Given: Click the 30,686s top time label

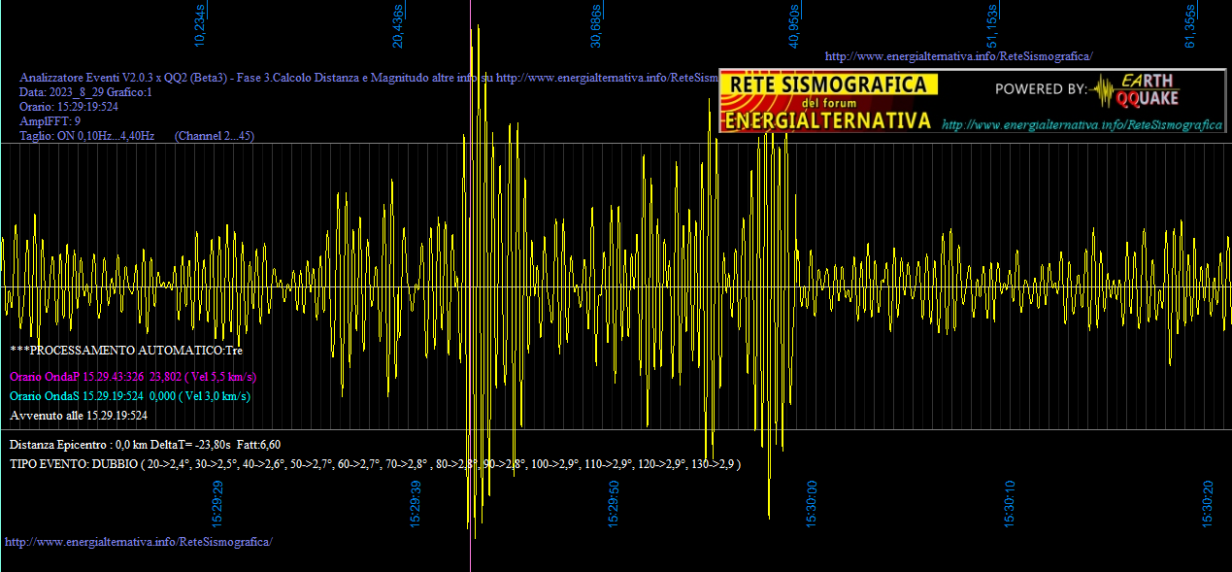Looking at the screenshot, I should coord(596,26).
